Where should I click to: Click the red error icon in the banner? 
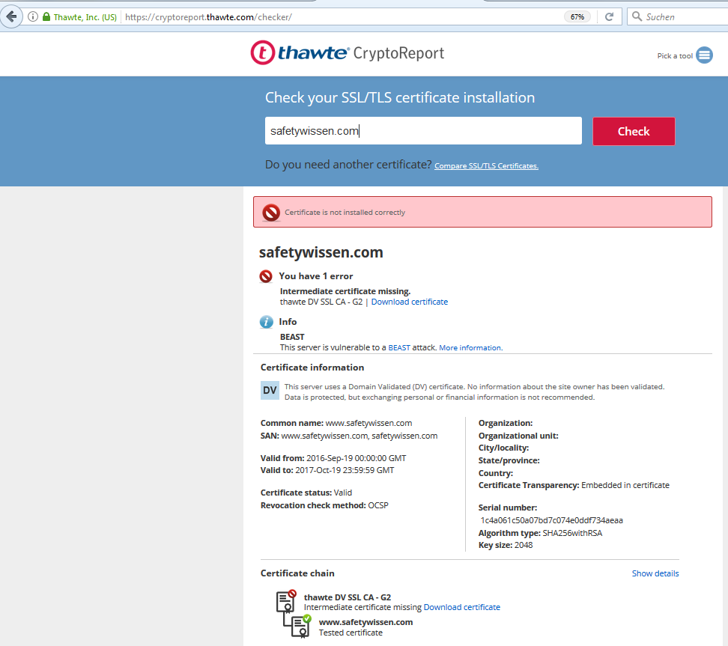pyautogui.click(x=271, y=213)
